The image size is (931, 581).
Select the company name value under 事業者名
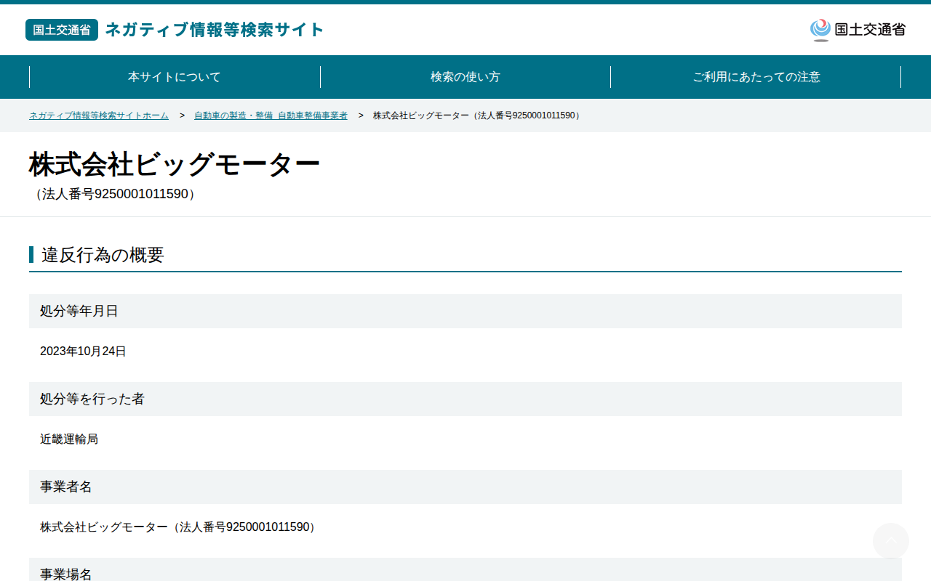click(x=180, y=527)
